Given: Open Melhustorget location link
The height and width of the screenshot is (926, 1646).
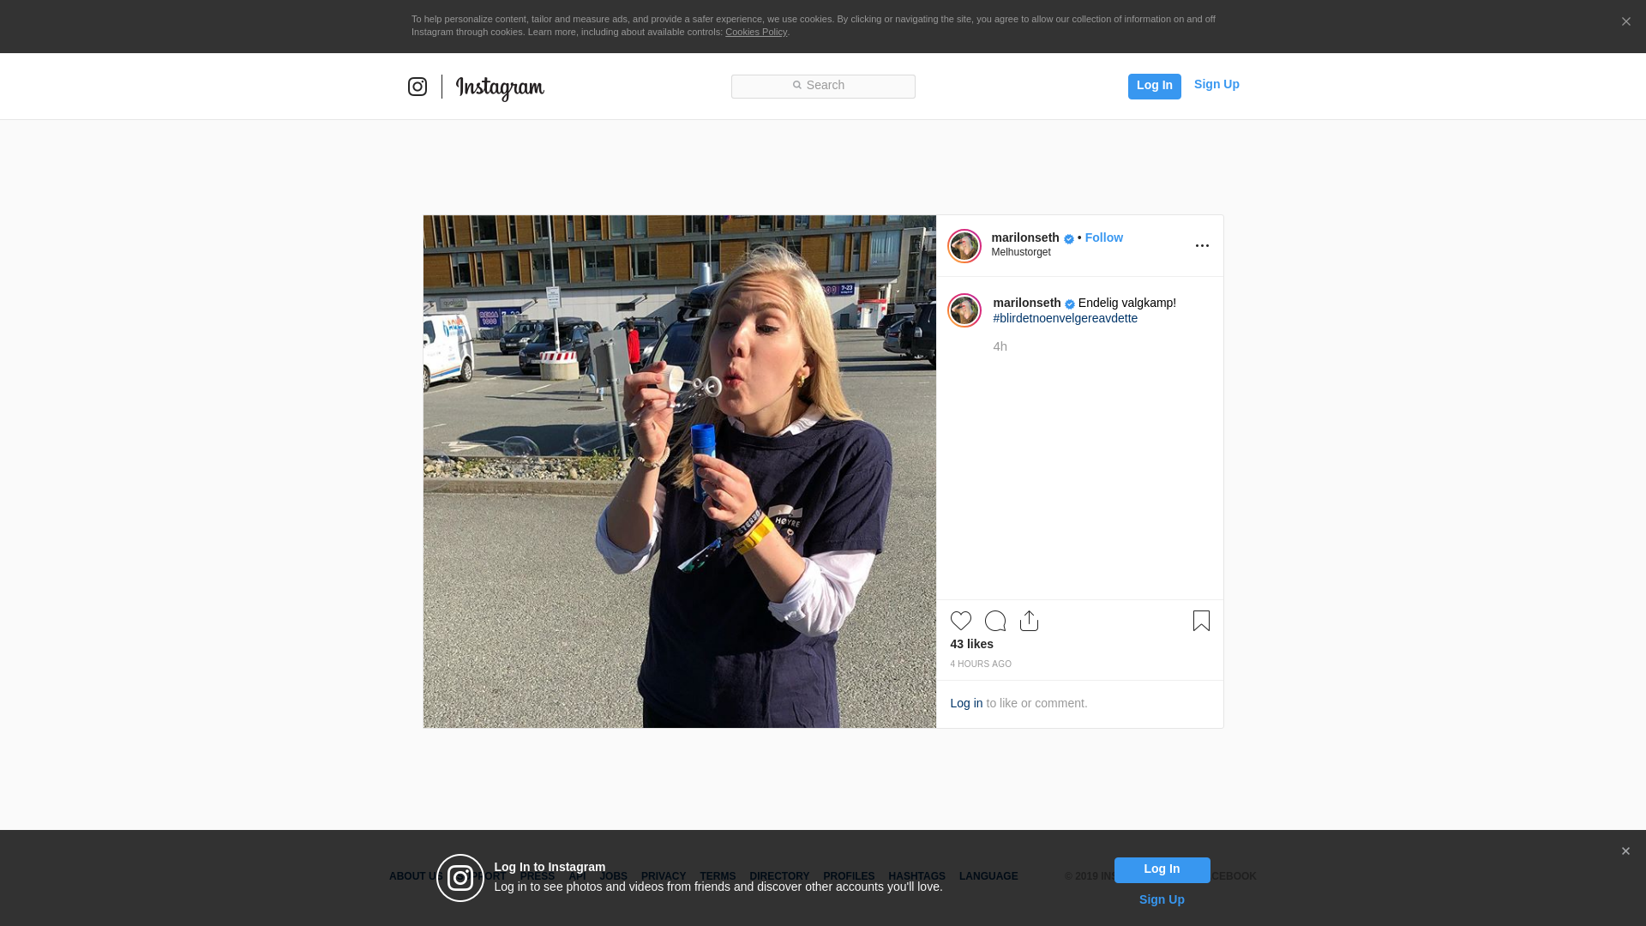Looking at the screenshot, I should [x=1021, y=252].
